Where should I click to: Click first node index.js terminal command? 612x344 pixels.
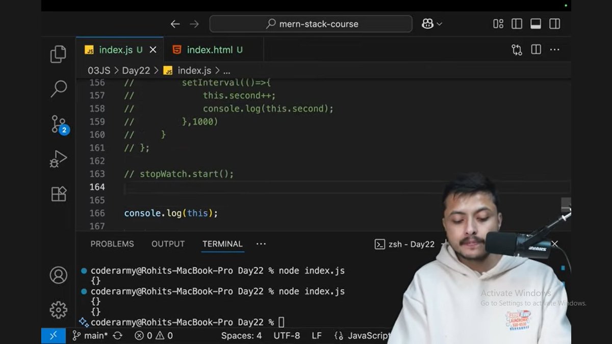[x=312, y=271]
